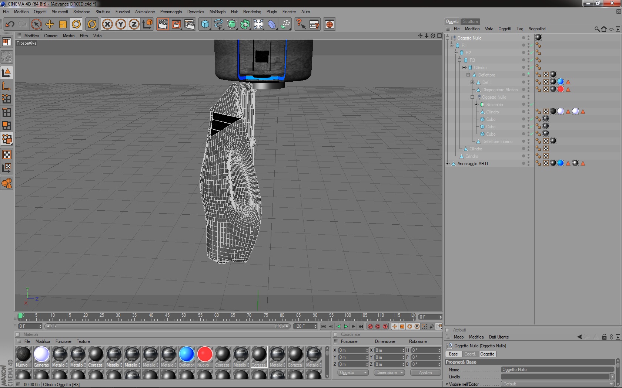This screenshot has width=622, height=388.
Task: Open the viewport Camere menu
Action: point(51,36)
